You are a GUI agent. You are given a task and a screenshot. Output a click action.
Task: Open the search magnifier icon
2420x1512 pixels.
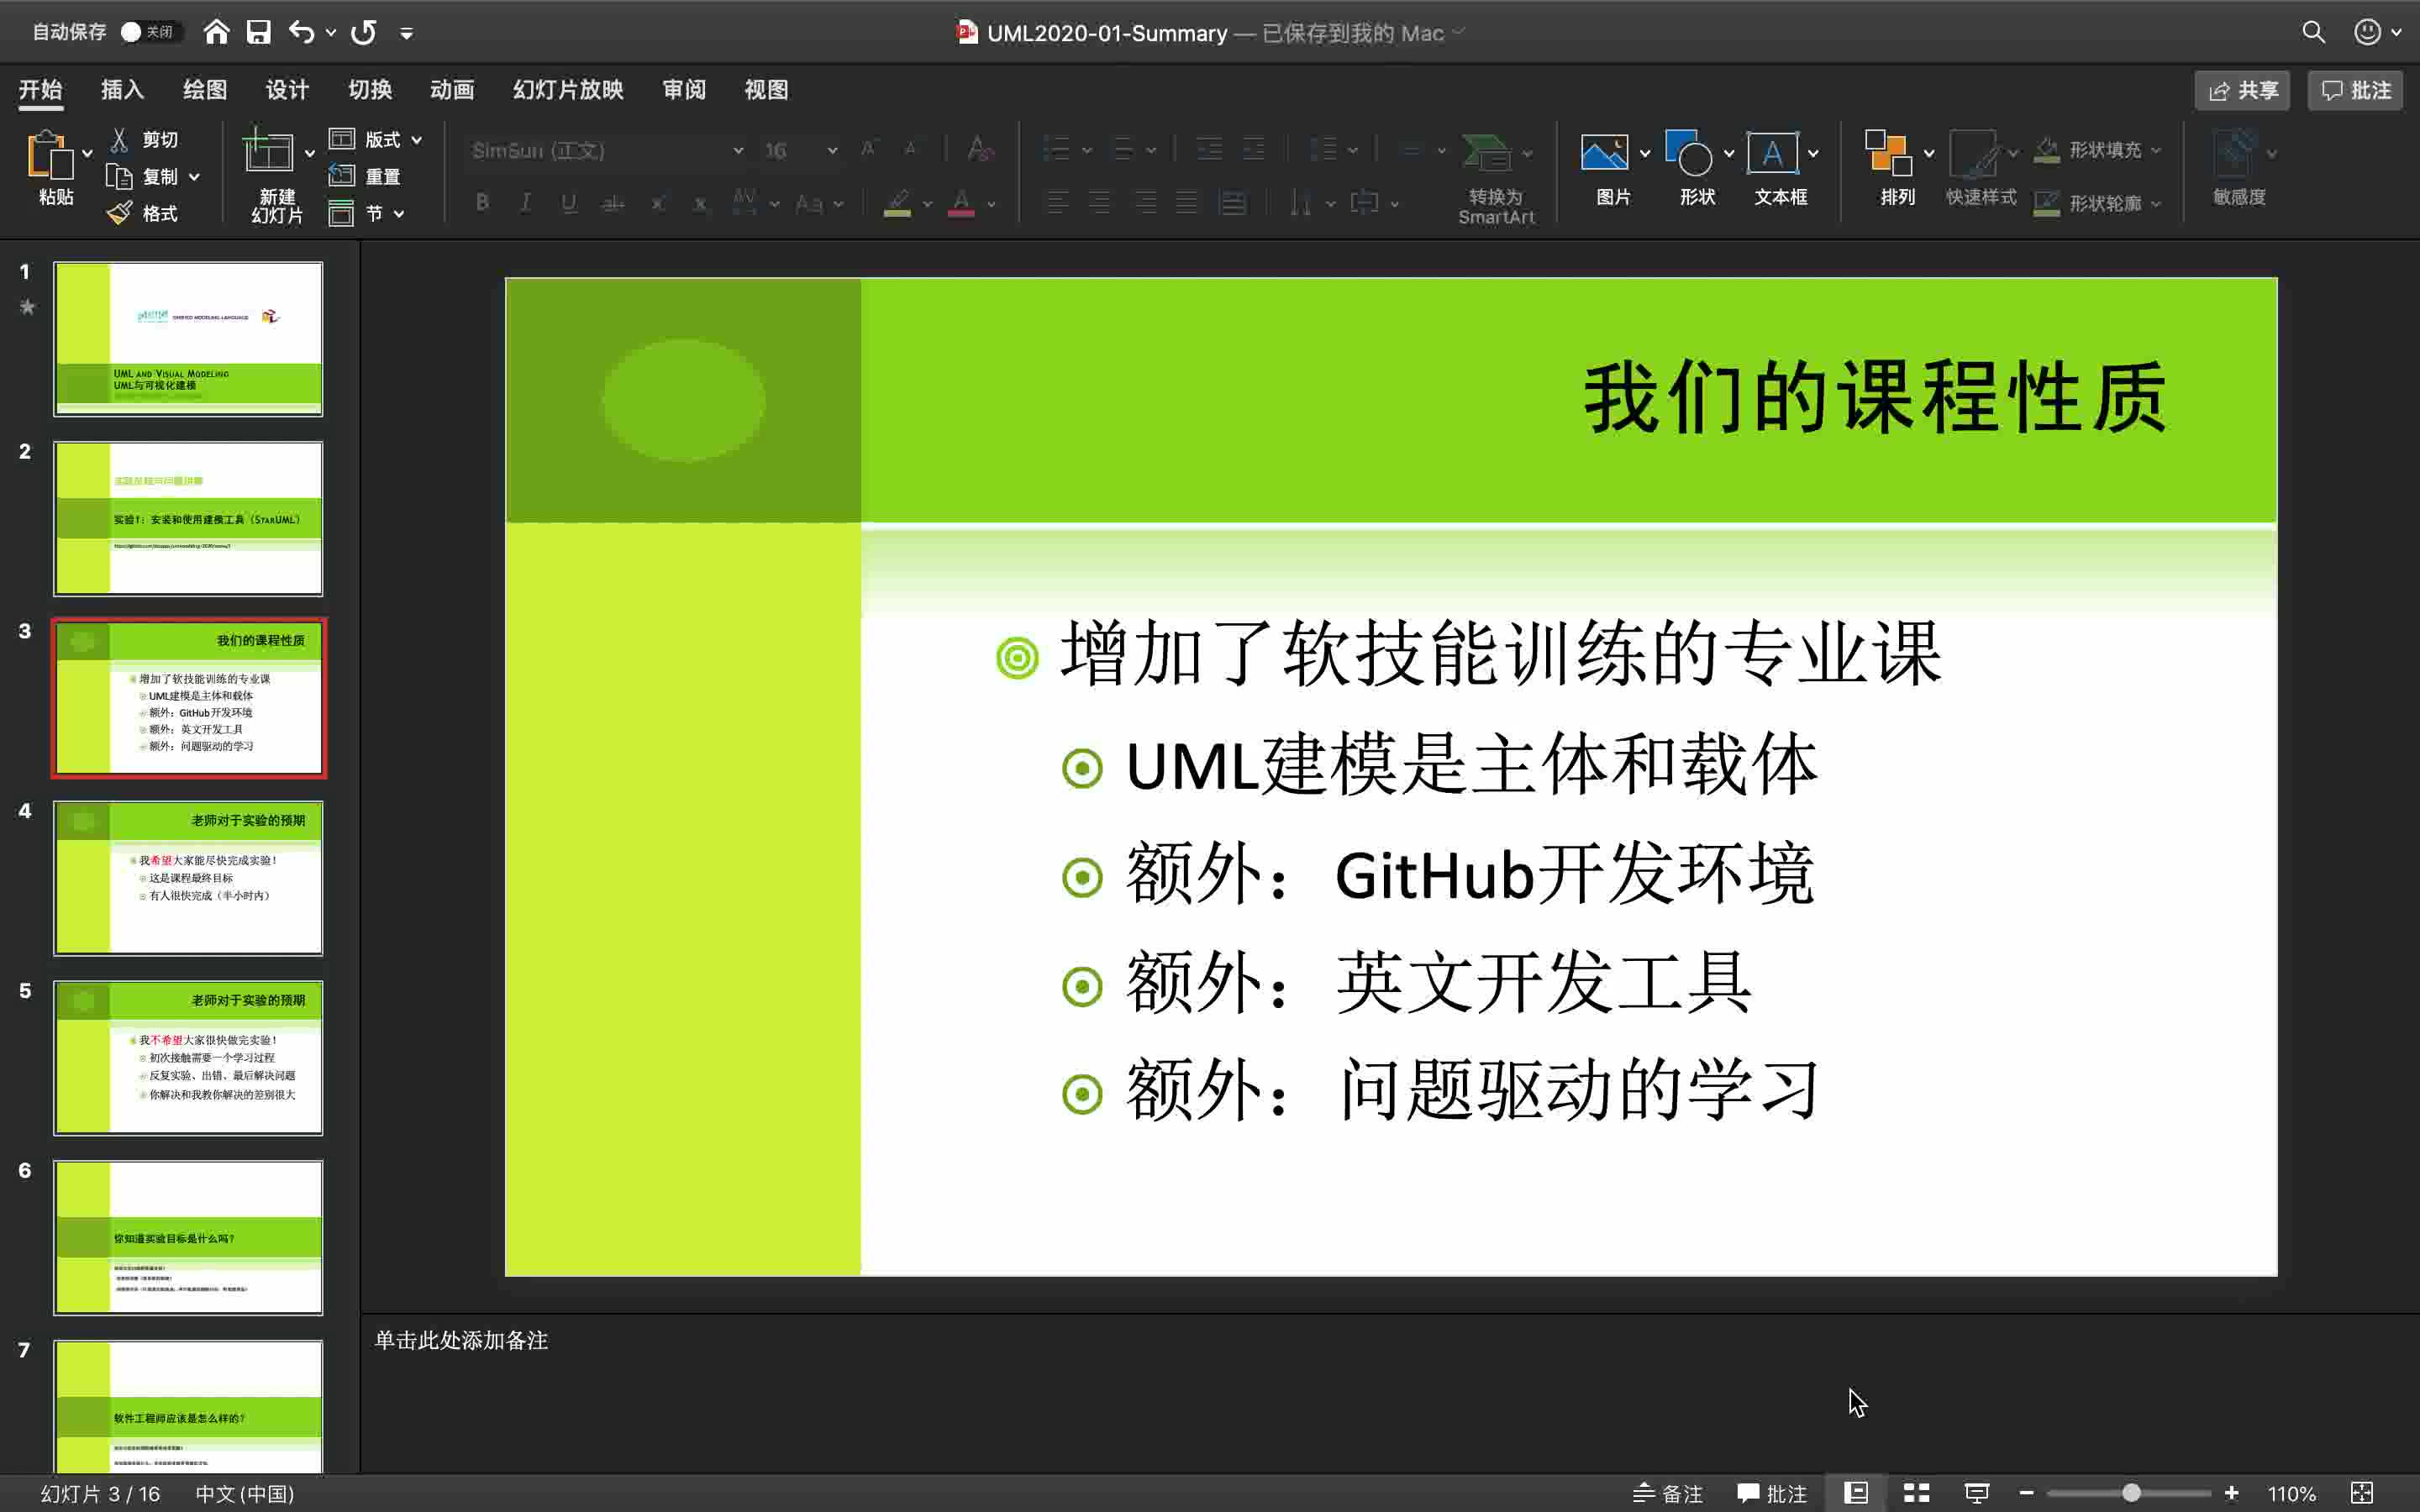point(2313,32)
